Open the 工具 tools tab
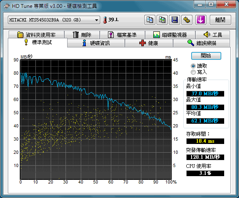The height and width of the screenshot is (198, 239). [x=213, y=35]
